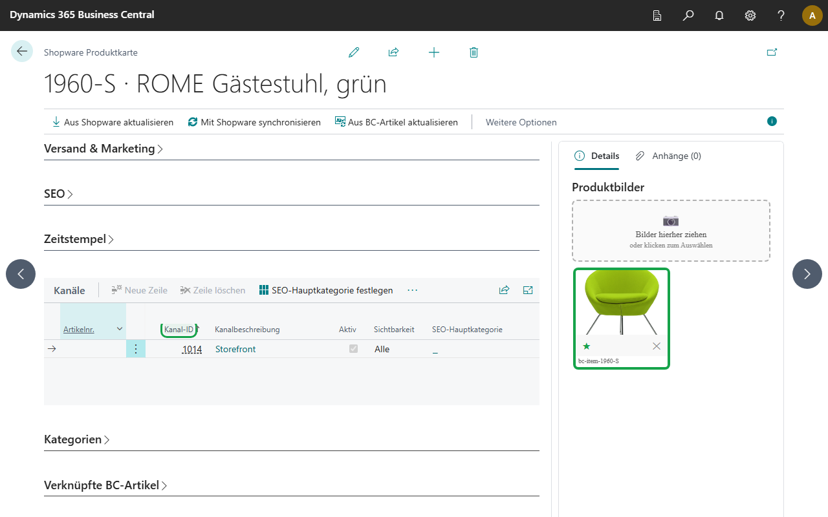
Task: Click Shopware Produktkarte caption
Action: point(91,52)
